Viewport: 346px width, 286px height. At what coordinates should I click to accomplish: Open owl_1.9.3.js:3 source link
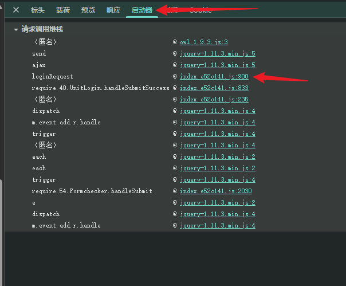coord(204,42)
